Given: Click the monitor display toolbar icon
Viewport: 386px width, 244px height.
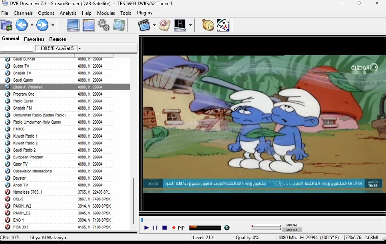Looking at the screenshot, I should coord(73,25).
